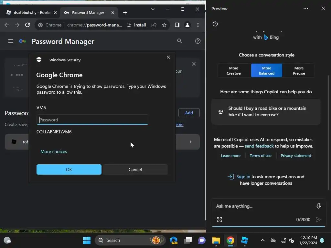Open Copilot Learn more link
331x248 pixels.
click(230, 156)
